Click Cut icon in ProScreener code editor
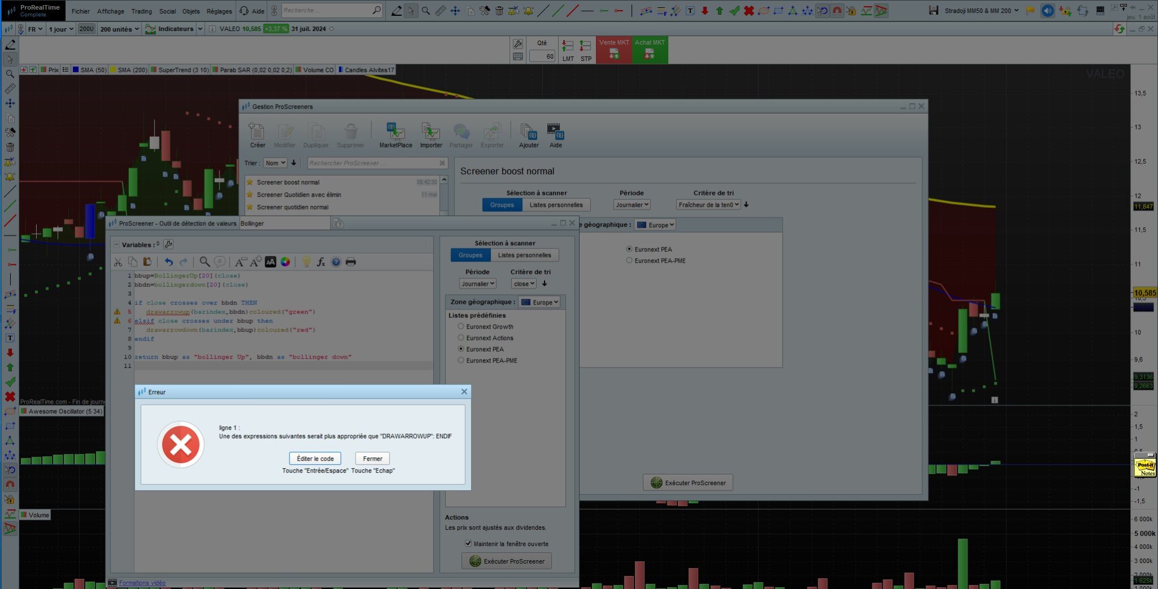This screenshot has width=1158, height=589. (118, 262)
